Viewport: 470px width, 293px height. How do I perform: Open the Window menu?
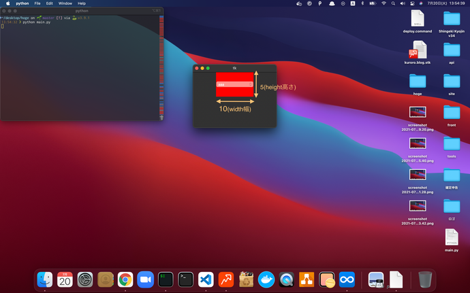pyautogui.click(x=65, y=3)
